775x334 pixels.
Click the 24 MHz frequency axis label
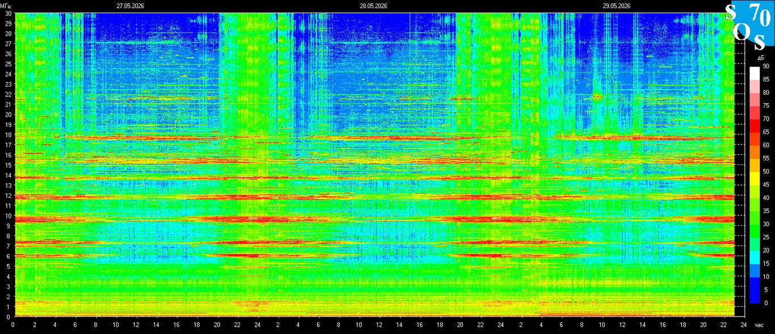pyautogui.click(x=7, y=74)
